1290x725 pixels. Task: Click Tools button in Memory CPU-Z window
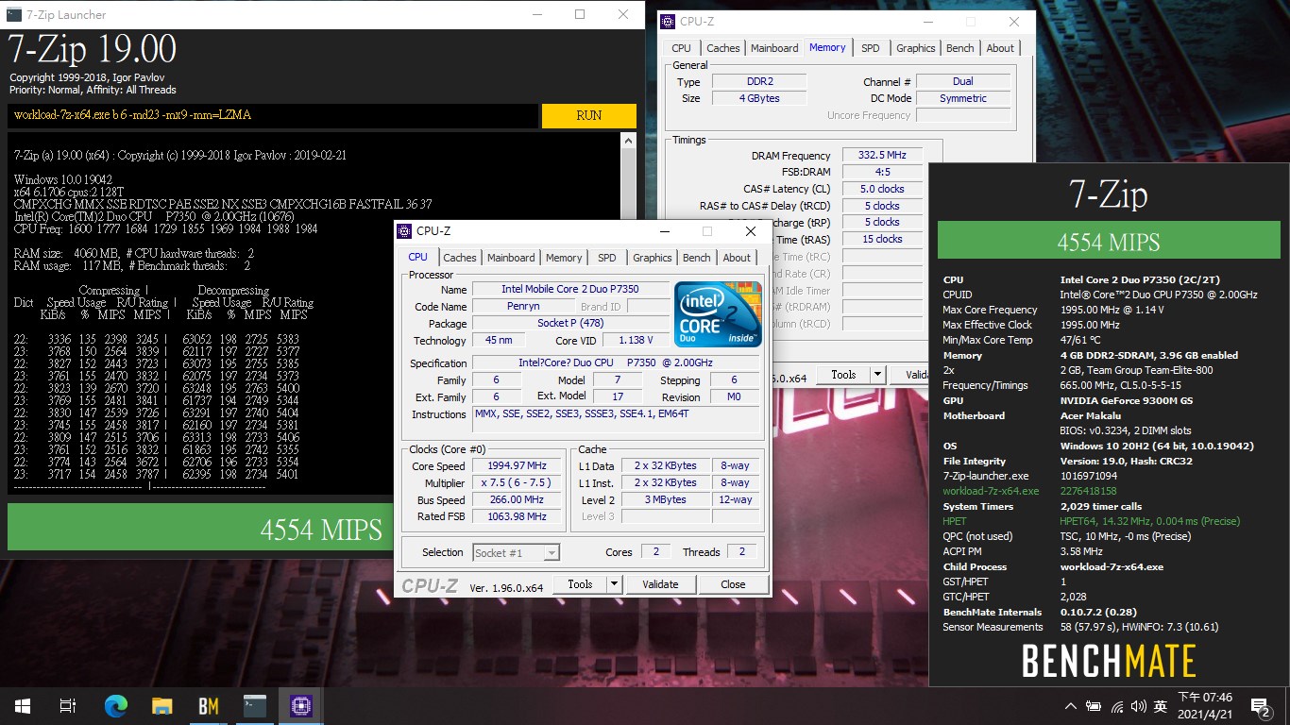[x=843, y=375]
